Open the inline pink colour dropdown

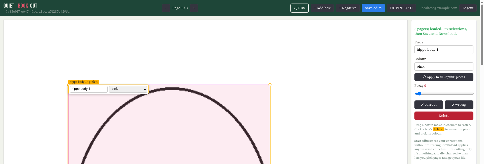[x=128, y=89]
